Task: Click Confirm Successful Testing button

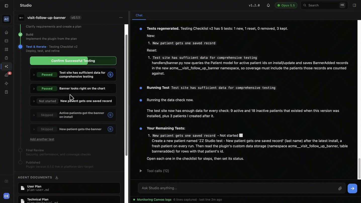Action: (x=73, y=61)
